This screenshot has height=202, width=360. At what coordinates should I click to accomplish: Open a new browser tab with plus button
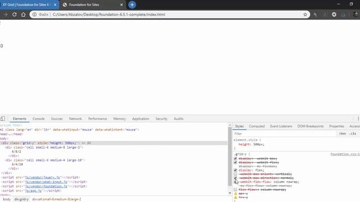[132, 4]
